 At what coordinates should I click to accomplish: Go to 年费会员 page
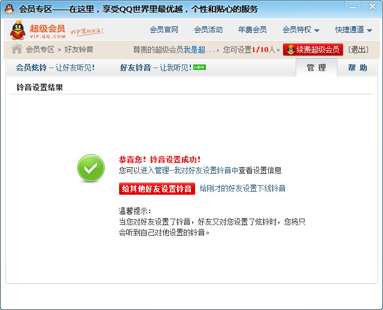[x=253, y=30]
